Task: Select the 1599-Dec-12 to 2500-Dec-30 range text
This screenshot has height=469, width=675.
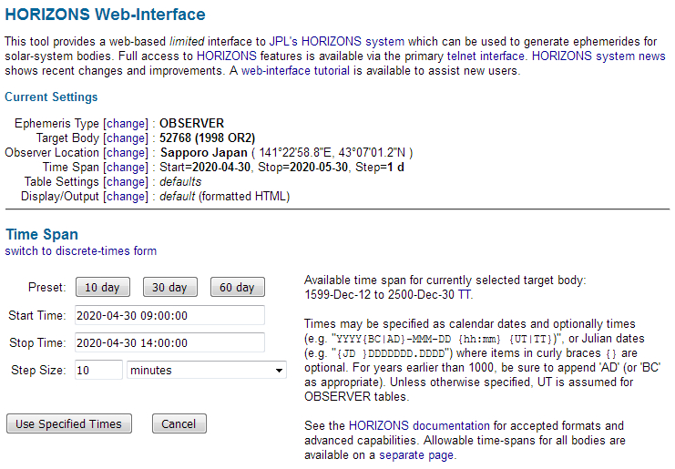Action: tap(379, 295)
